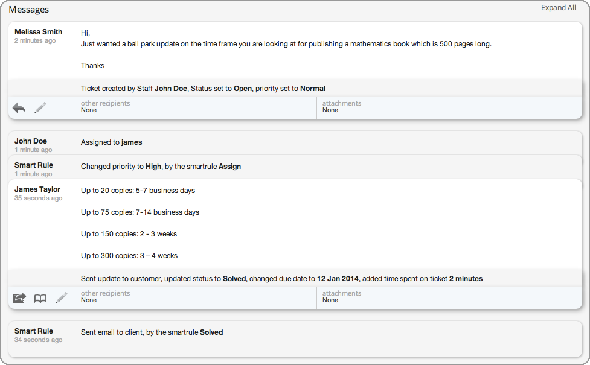Click the 'Sent update to customer' status line
This screenshot has width=590, height=365.
click(282, 279)
